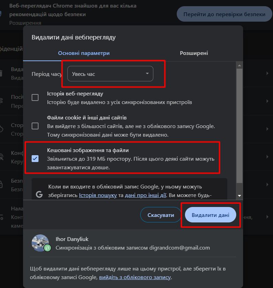The image size is (273, 288).
Task: Open the Історія пошуку link
Action: click(x=98, y=196)
